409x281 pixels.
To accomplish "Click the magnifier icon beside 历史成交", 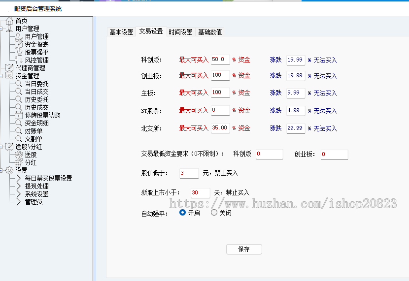I will click(19, 107).
